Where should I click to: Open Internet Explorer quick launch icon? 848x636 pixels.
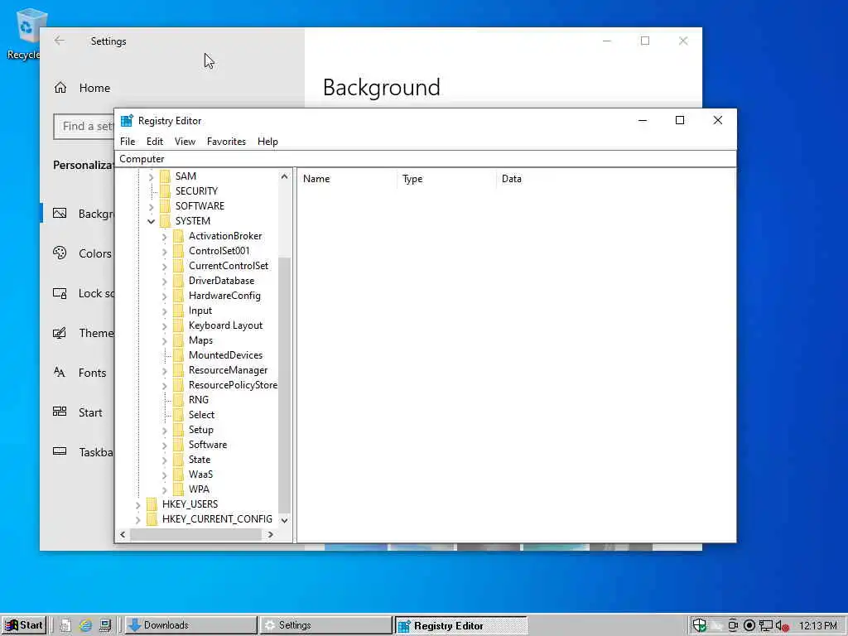[x=85, y=626]
